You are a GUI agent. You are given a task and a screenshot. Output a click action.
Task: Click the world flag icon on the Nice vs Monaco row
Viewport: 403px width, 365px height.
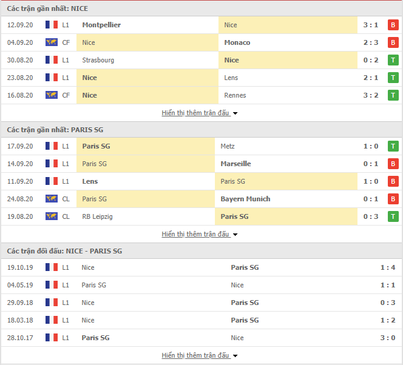(x=52, y=42)
